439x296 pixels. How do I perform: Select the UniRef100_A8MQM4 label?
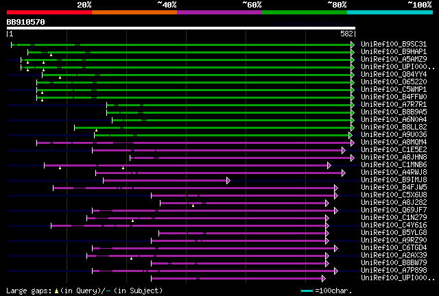click(x=394, y=143)
